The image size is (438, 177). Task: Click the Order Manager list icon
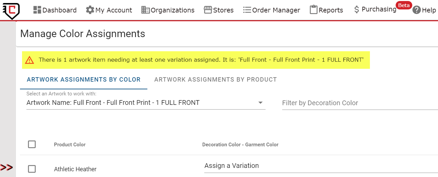pos(247,10)
